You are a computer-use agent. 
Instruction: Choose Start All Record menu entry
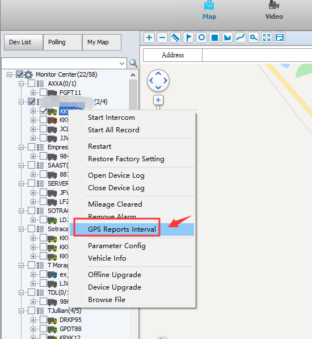click(132, 130)
